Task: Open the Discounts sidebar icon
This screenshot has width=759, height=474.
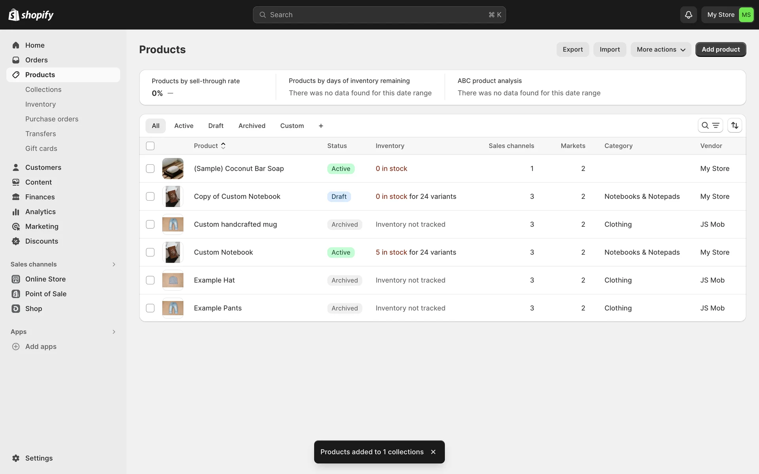Action: coord(16,241)
